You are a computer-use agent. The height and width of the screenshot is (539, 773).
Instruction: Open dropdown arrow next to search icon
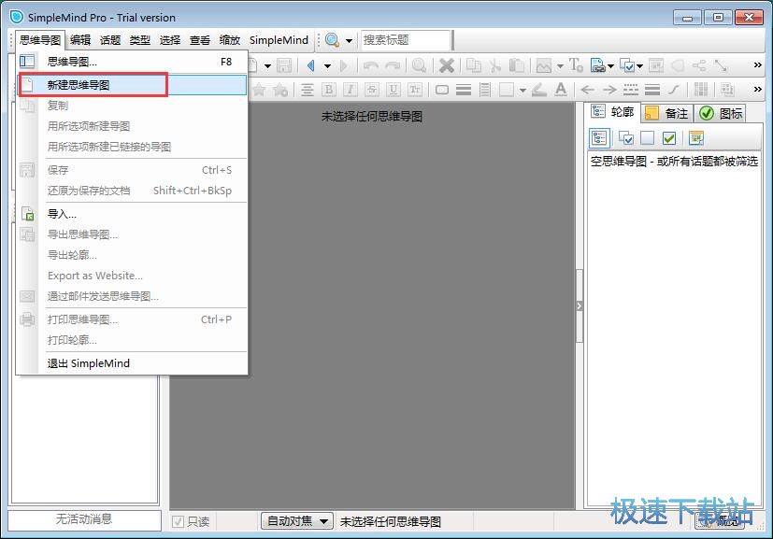[x=349, y=40]
